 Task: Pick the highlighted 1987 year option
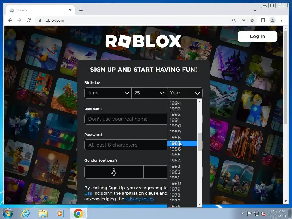tap(182, 143)
